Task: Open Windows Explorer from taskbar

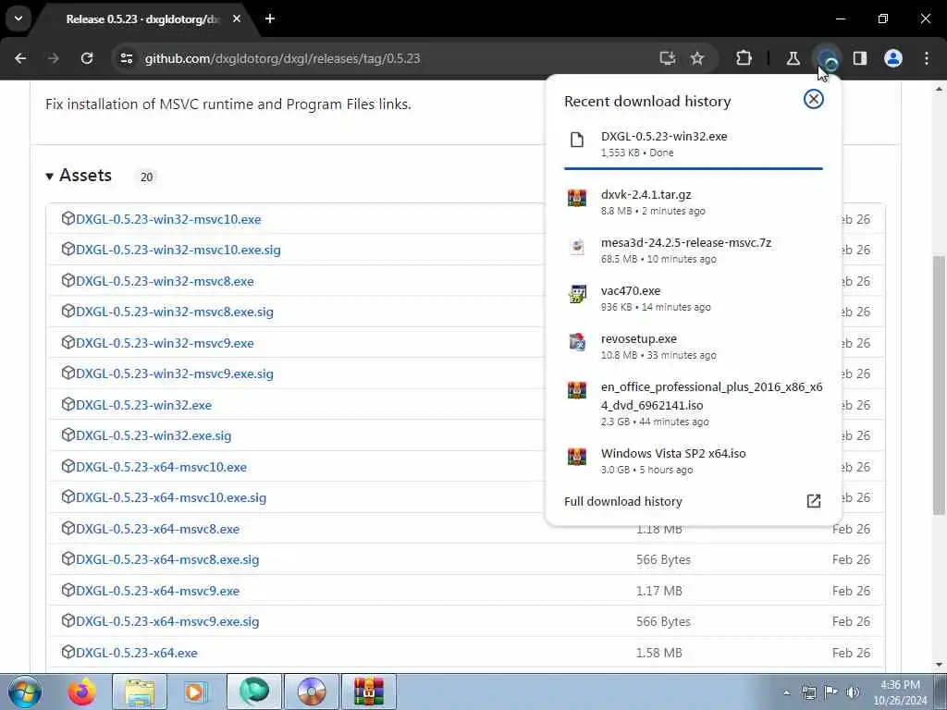Action: click(x=140, y=692)
